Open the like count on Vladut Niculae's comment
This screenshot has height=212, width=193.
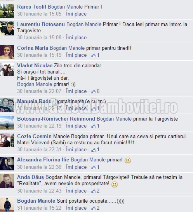(96, 91)
